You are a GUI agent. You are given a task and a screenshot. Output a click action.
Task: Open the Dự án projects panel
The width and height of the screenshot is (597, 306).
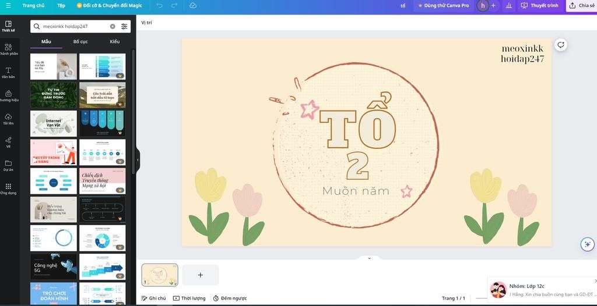pyautogui.click(x=8, y=165)
